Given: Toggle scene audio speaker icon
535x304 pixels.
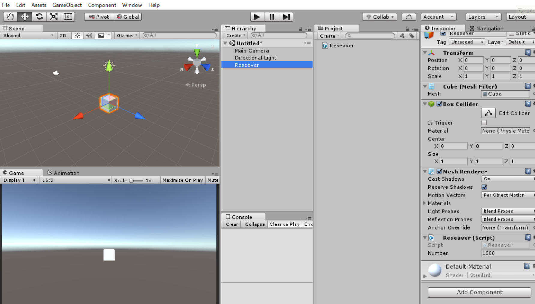Looking at the screenshot, I should coord(89,35).
